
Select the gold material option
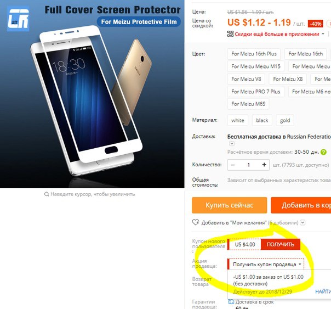click(285, 120)
